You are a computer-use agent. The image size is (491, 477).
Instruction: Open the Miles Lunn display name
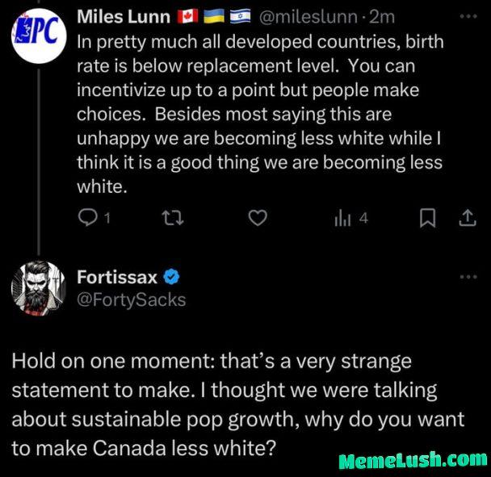(123, 16)
